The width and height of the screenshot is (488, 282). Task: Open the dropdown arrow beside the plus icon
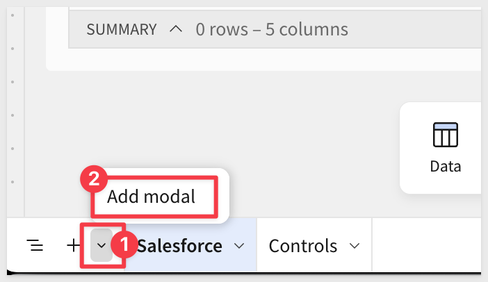101,245
